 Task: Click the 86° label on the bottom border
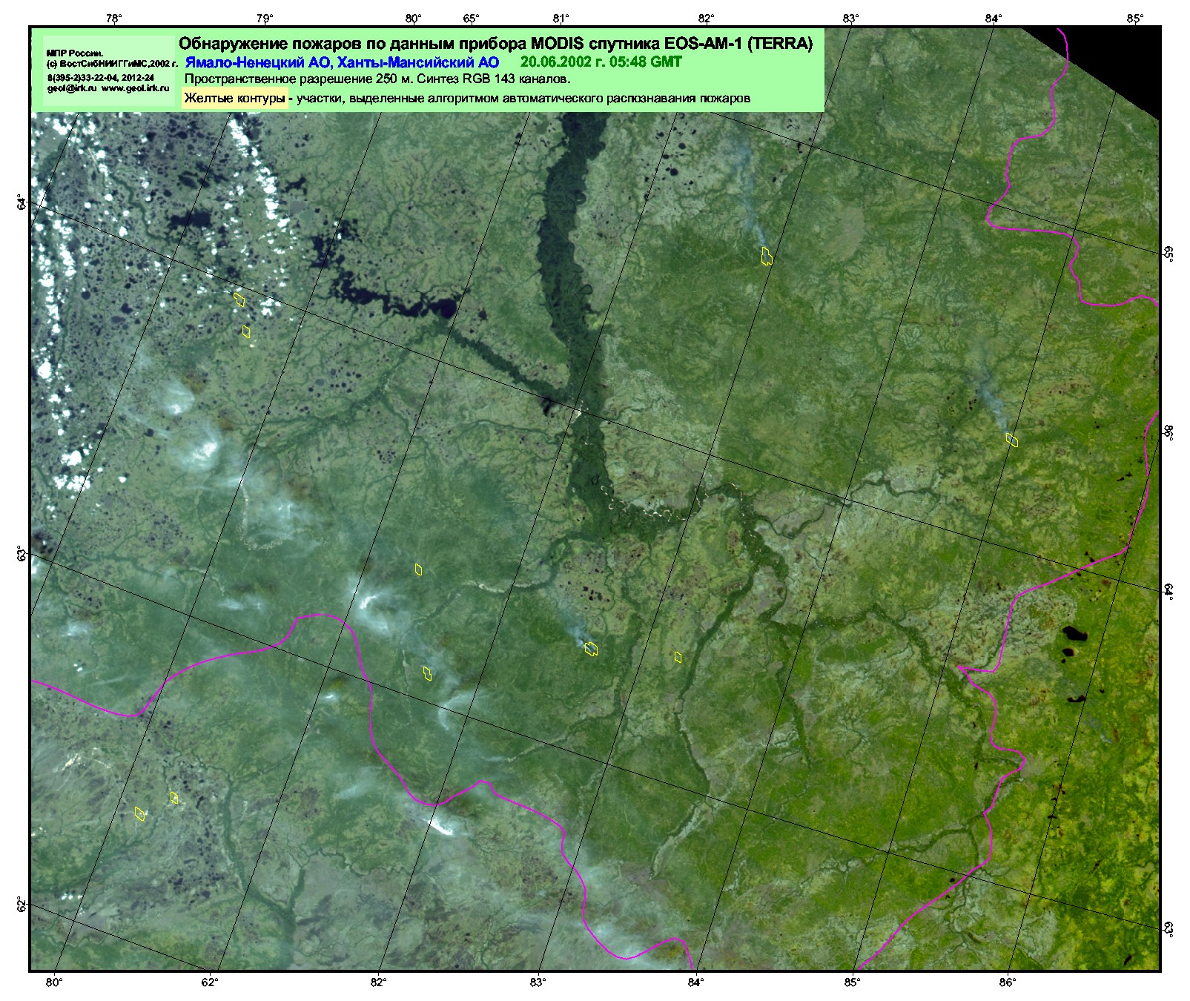[1007, 982]
